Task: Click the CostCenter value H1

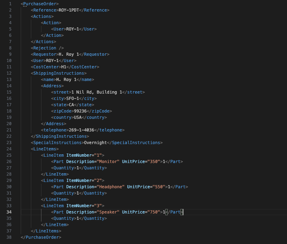Action: 63,67
